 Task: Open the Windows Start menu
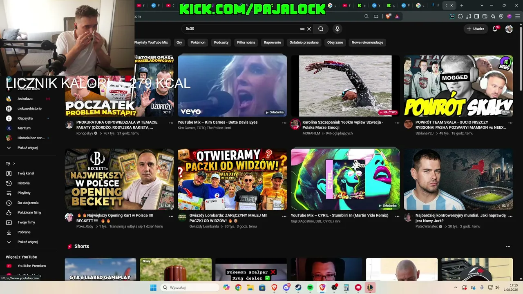pos(153,287)
